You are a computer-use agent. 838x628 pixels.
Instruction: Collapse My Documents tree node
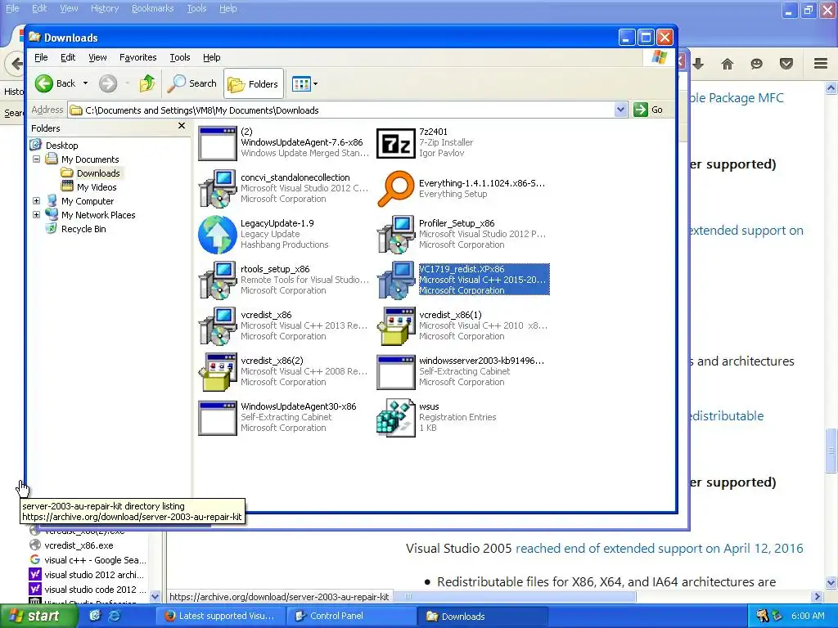pyautogui.click(x=36, y=159)
